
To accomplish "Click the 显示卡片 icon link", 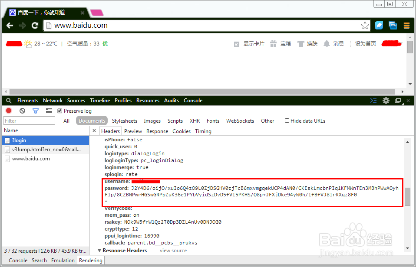I will coord(249,44).
